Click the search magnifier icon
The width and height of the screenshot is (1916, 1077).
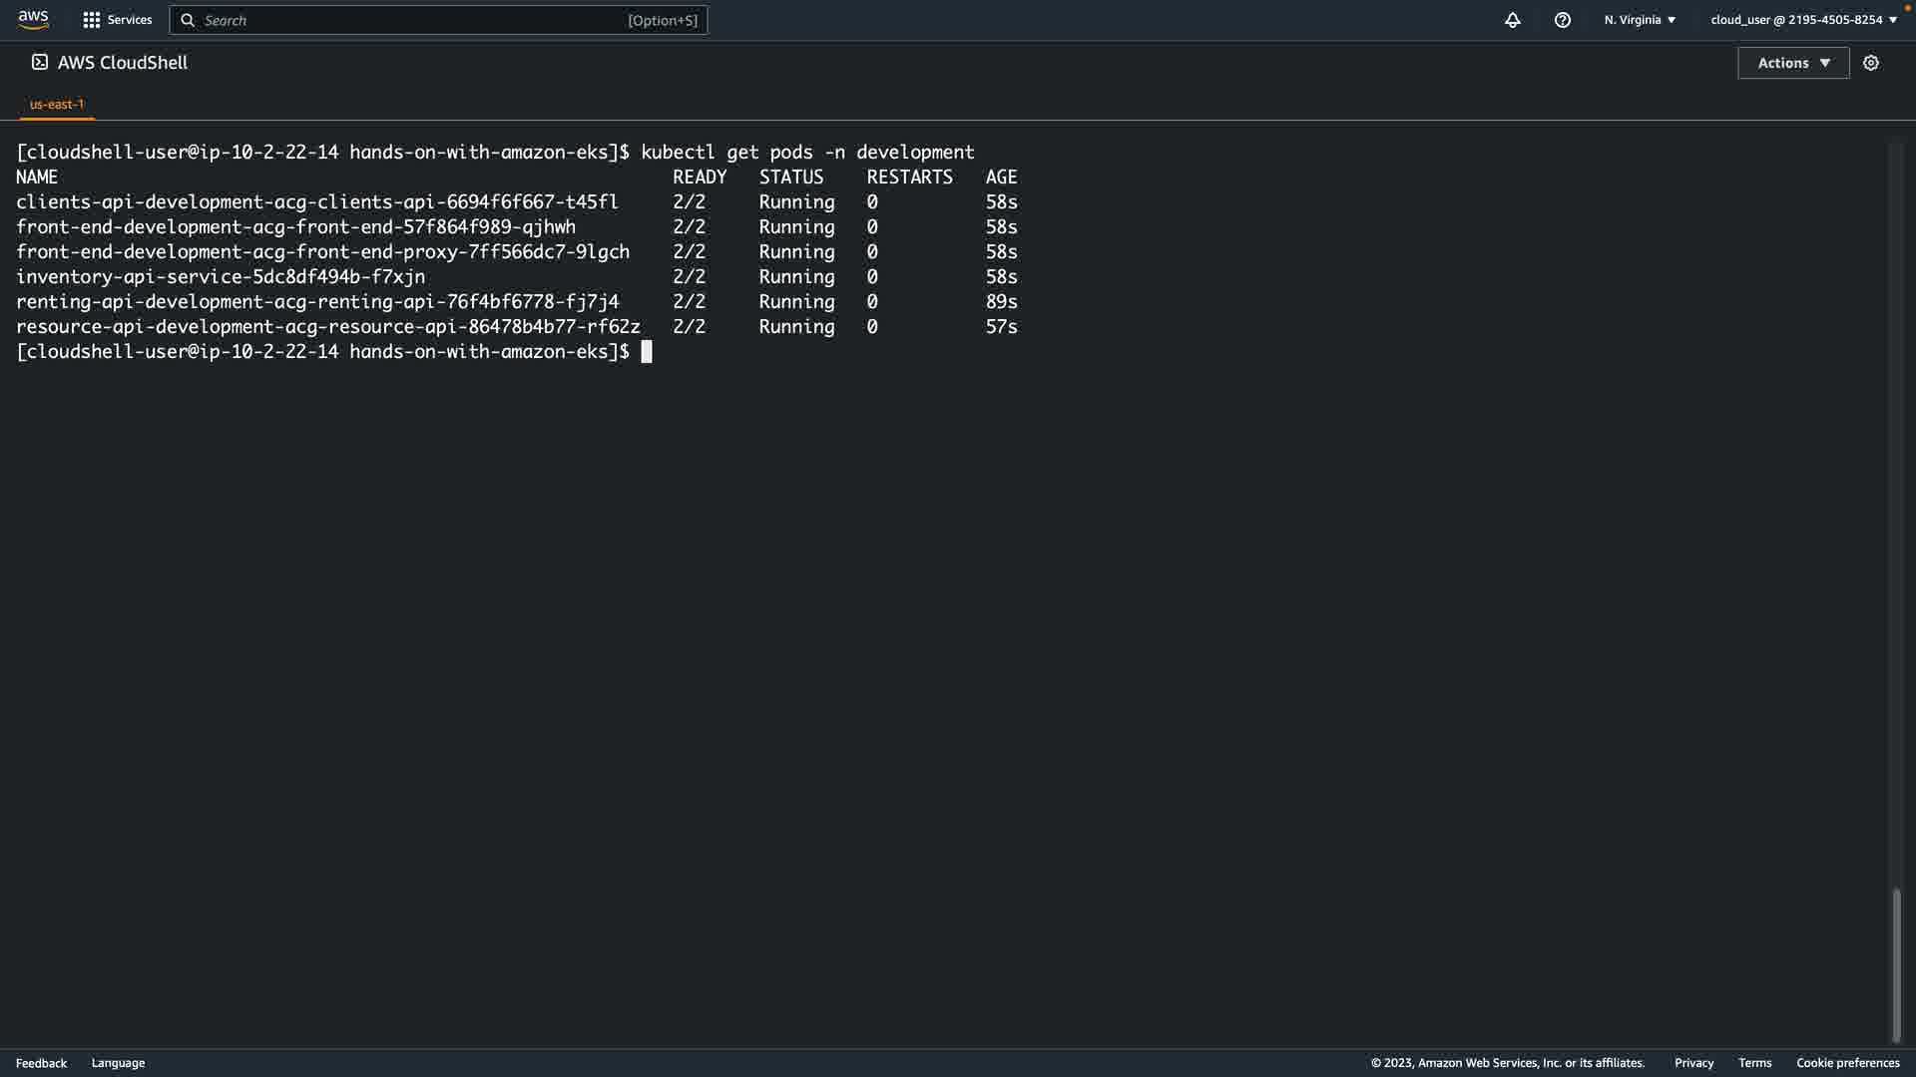188,20
